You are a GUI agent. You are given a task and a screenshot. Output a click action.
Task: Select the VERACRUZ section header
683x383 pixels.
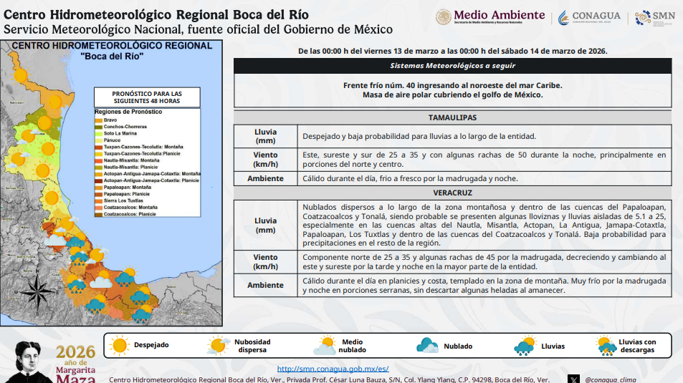coord(452,193)
